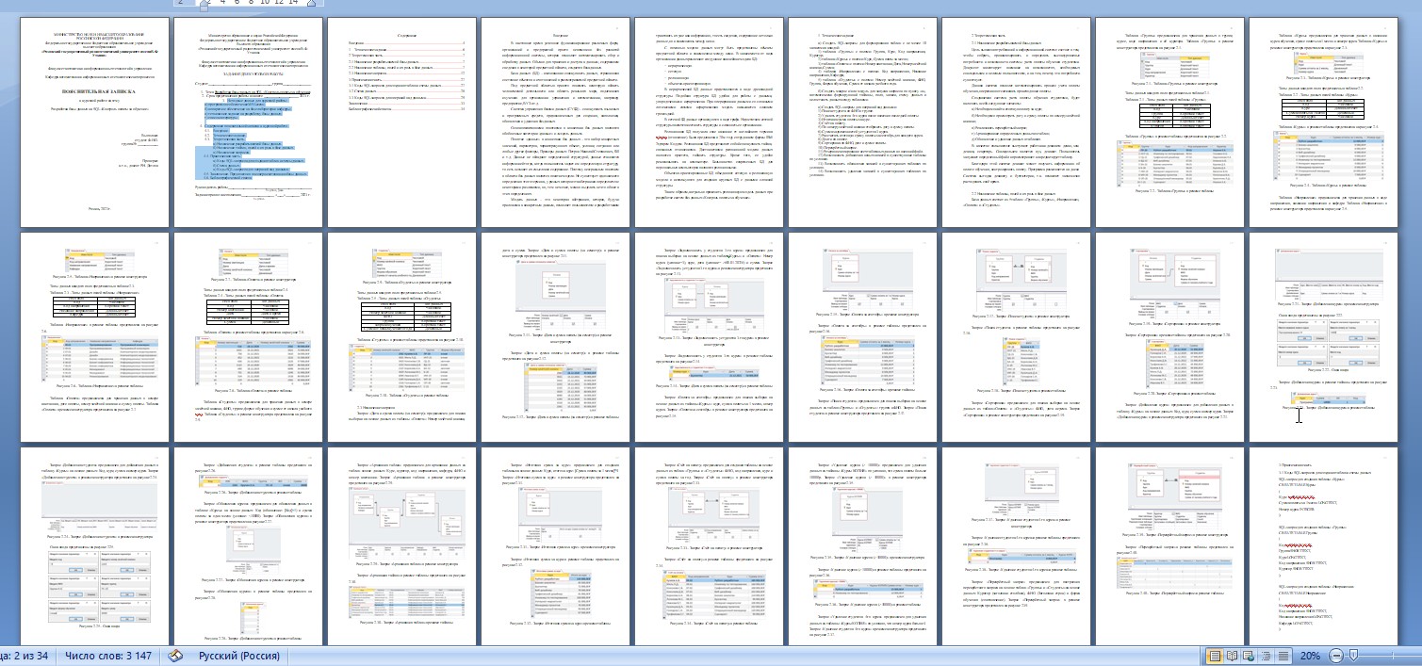Switch to Print Layout view
1422x666 pixels.
1216,656
